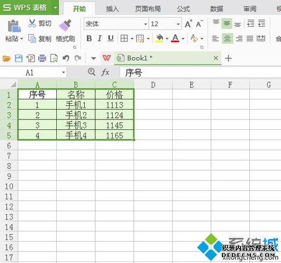The height and width of the screenshot is (263, 281).
Task: Toggle Italic formatting
Action: 99,38
